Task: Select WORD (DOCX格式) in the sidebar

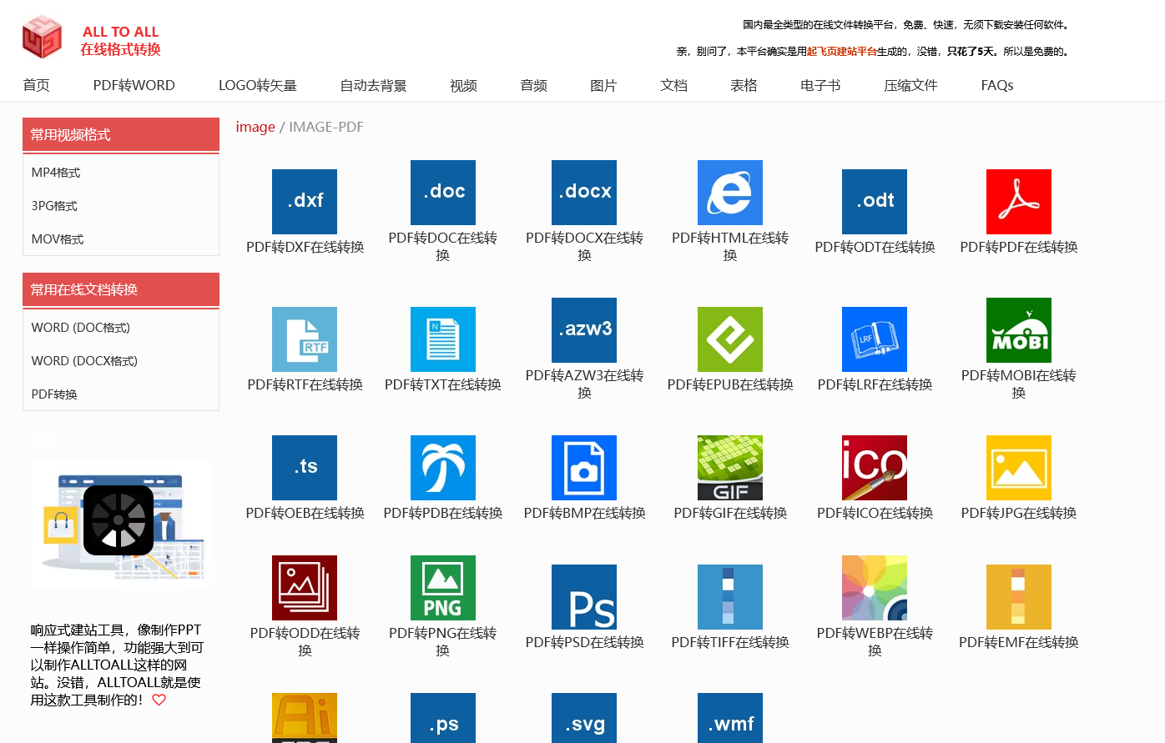Action: [83, 360]
